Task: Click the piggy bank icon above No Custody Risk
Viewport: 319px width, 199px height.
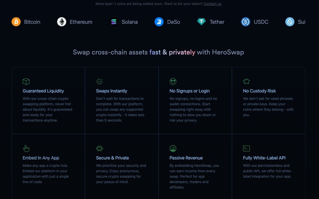Action: click(x=246, y=82)
